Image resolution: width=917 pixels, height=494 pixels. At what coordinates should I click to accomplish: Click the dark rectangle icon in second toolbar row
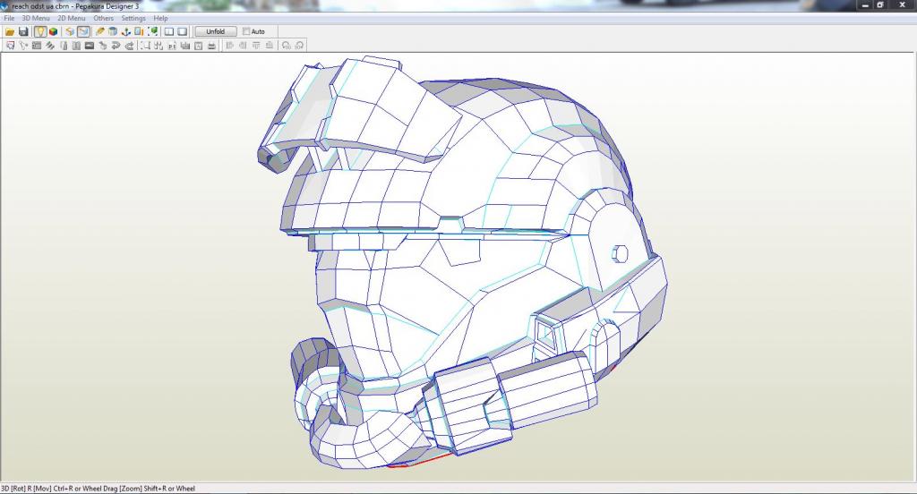90,46
